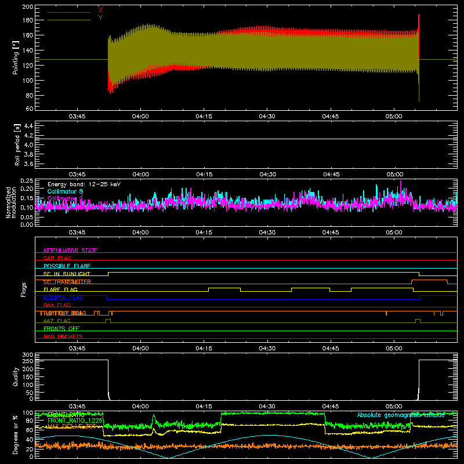Click the magenta 'Collimator 9' legend label

point(65,198)
